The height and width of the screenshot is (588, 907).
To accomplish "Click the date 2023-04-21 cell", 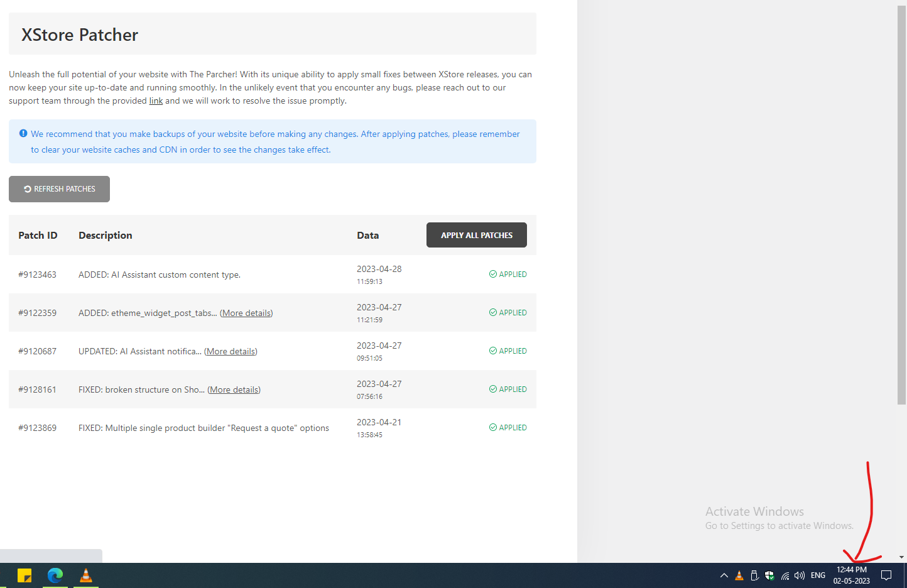I will pos(379,422).
